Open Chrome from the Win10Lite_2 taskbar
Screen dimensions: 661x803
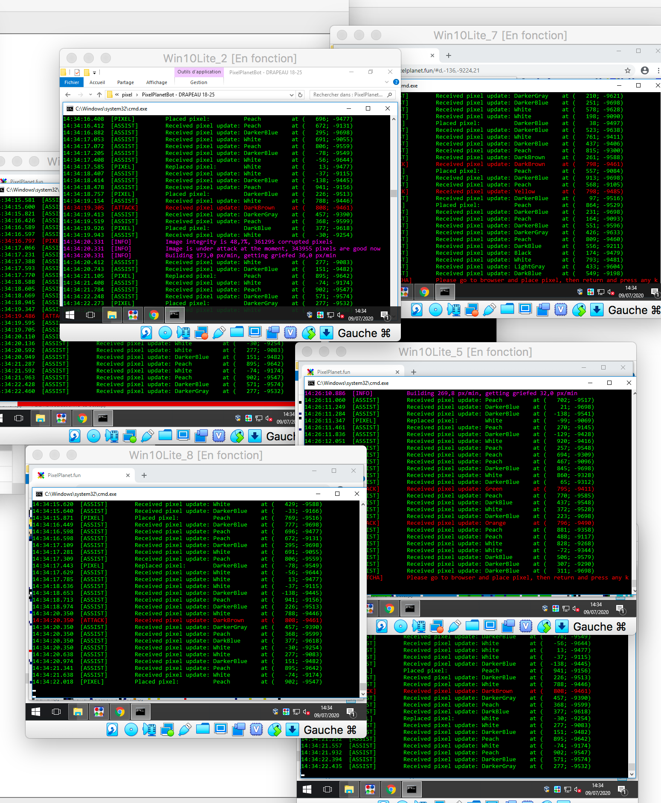tap(154, 315)
